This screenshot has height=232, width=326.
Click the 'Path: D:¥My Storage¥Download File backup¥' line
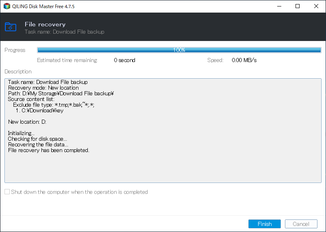pyautogui.click(x=61, y=93)
